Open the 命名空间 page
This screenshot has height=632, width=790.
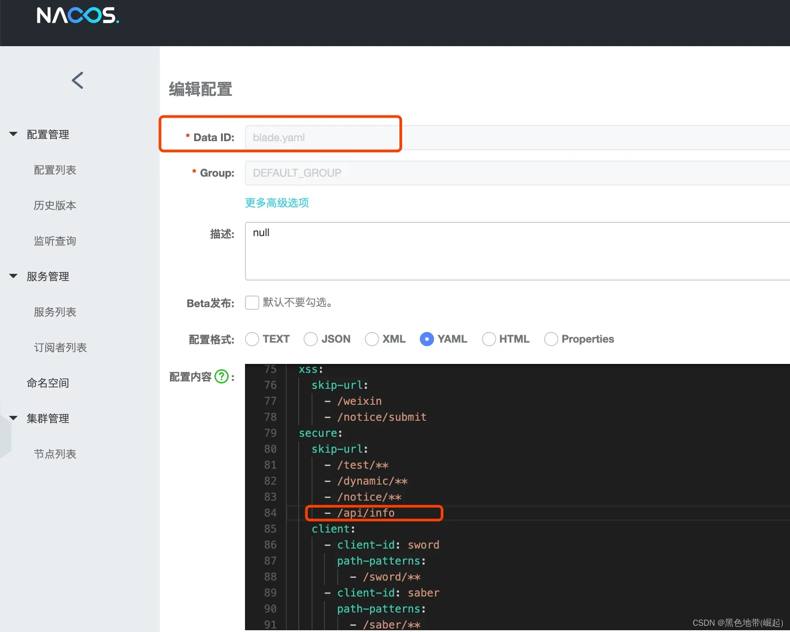[x=47, y=383]
